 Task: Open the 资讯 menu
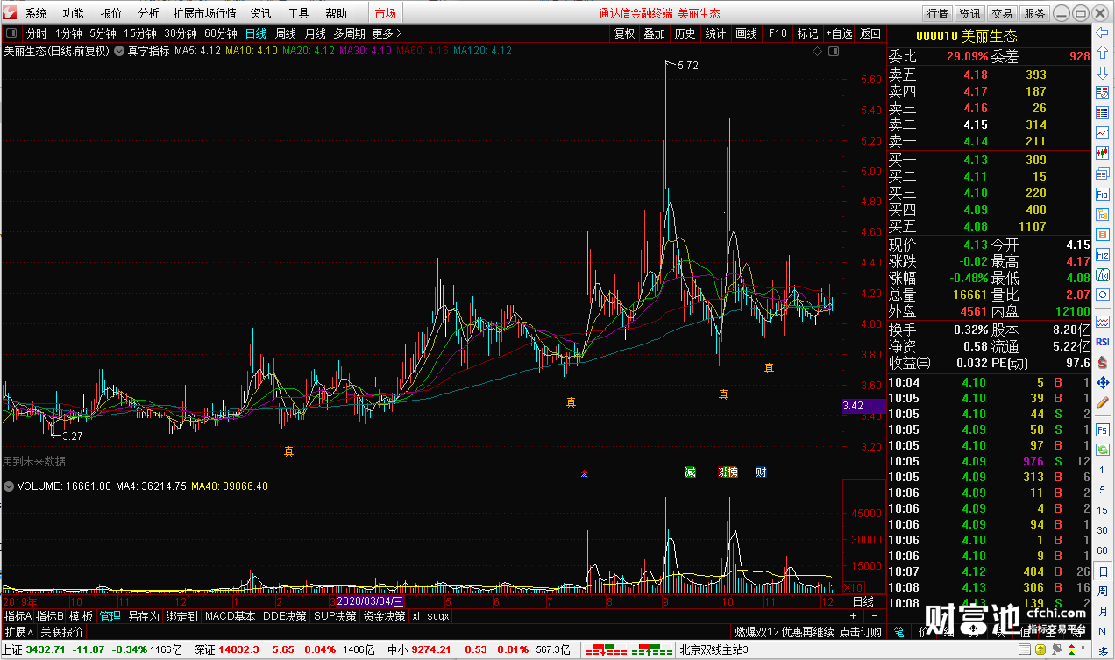click(x=260, y=13)
